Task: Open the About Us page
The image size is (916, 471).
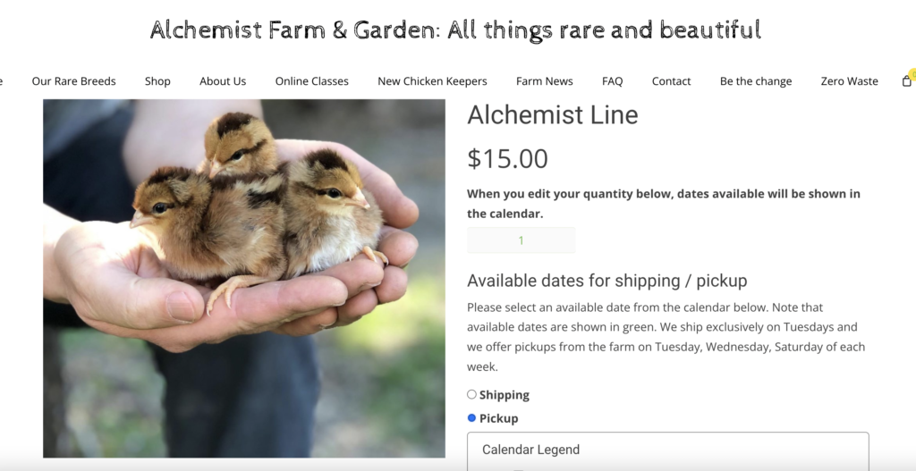Action: click(x=223, y=81)
